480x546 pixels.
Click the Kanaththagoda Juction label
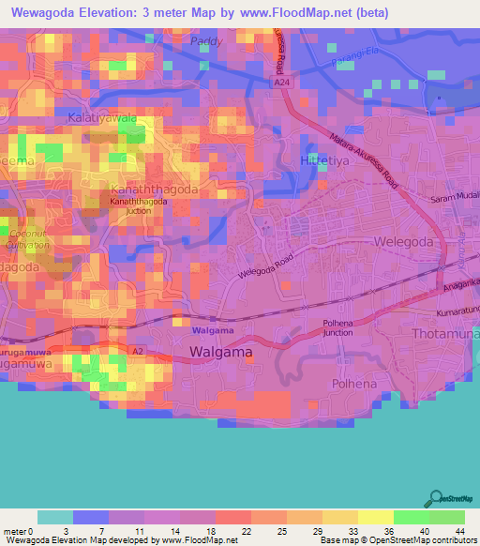pyautogui.click(x=139, y=206)
